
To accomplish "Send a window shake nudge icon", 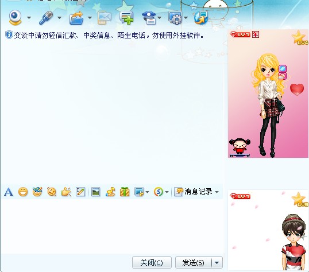I will pyautogui.click(x=52, y=192).
